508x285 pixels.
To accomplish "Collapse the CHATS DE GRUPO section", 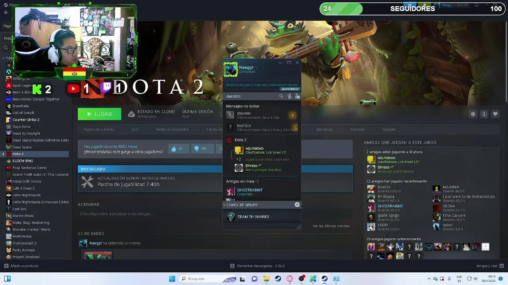I will 224,205.
